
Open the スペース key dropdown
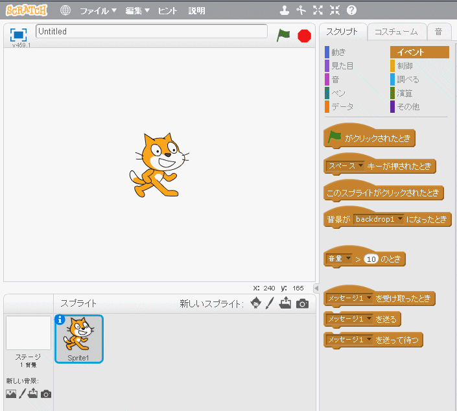coord(346,166)
